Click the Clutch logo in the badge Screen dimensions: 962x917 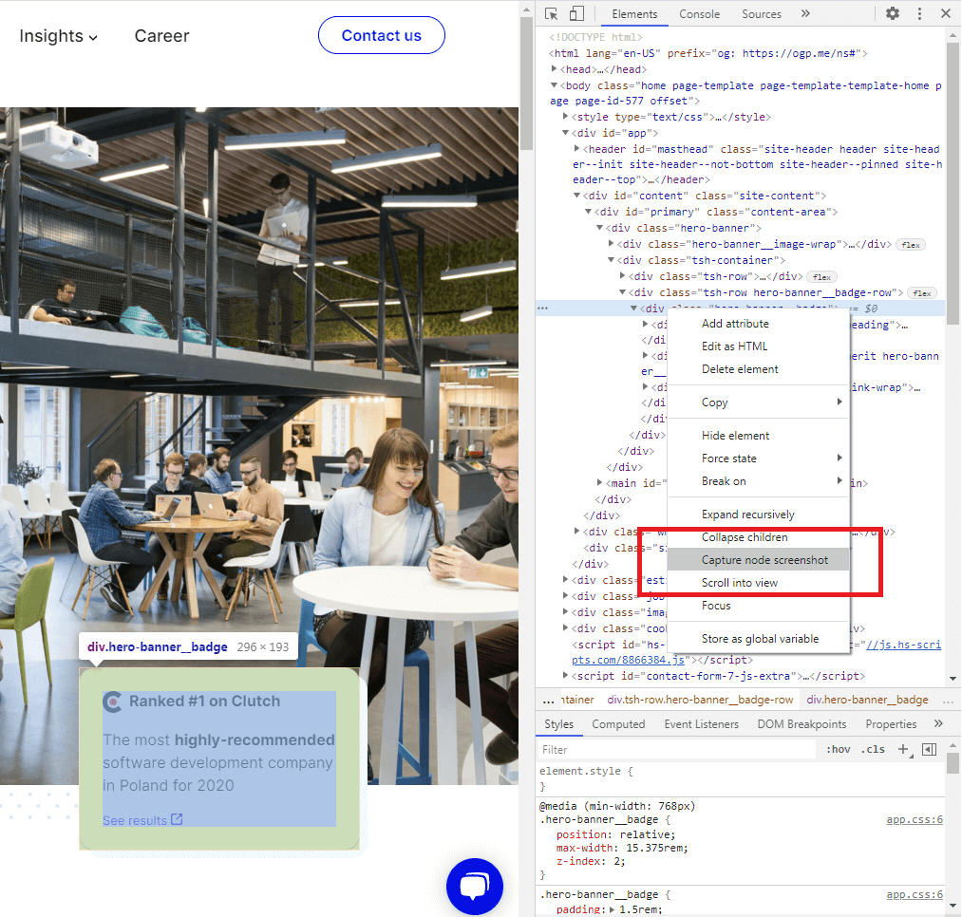112,702
